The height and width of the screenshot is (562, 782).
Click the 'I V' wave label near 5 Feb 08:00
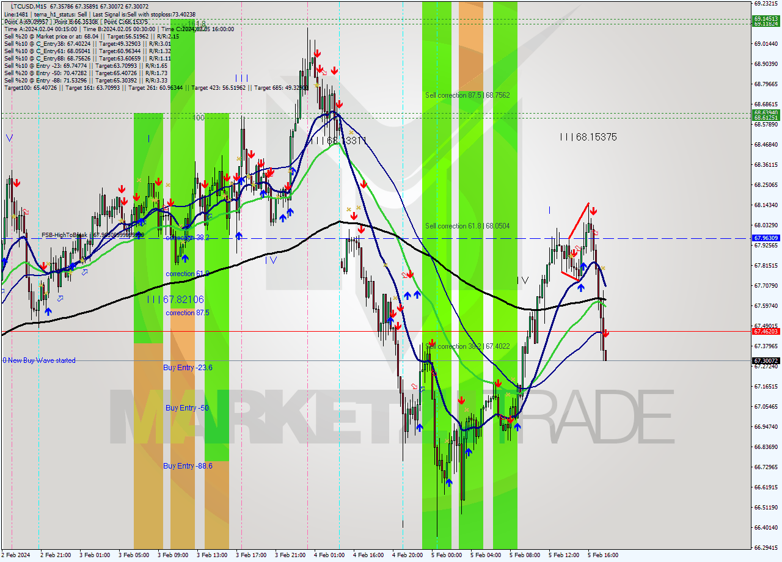tap(523, 280)
